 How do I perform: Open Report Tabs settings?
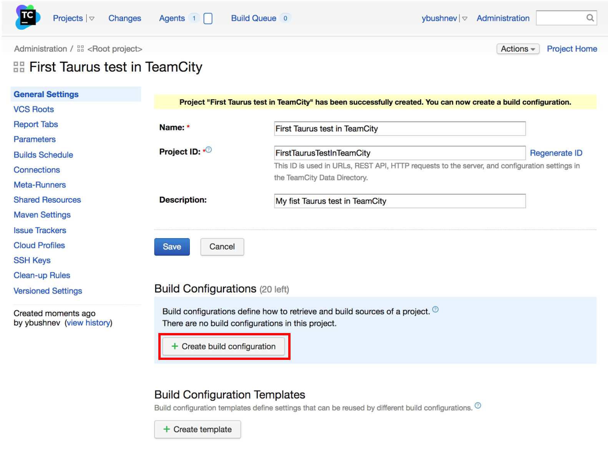click(36, 124)
